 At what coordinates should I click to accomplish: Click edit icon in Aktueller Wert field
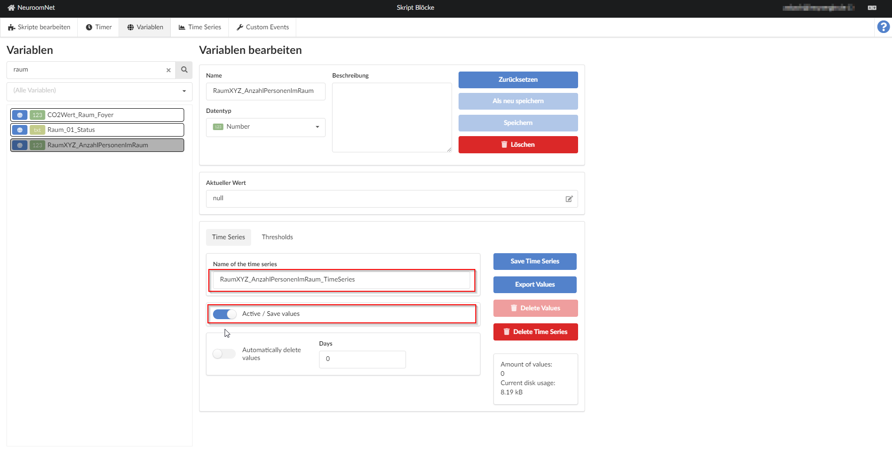[569, 199]
